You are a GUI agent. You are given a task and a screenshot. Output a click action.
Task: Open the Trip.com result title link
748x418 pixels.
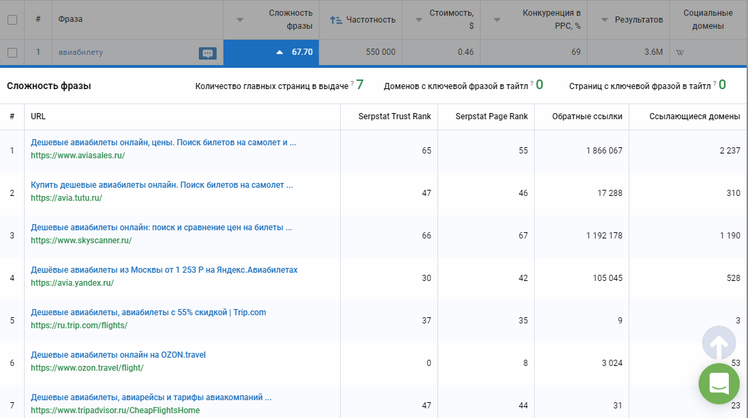[x=148, y=312]
